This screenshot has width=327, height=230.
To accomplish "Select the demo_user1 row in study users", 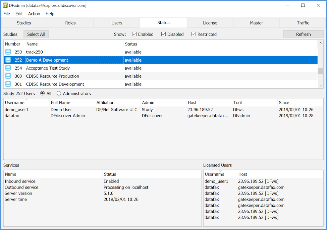I will tap(16, 109).
